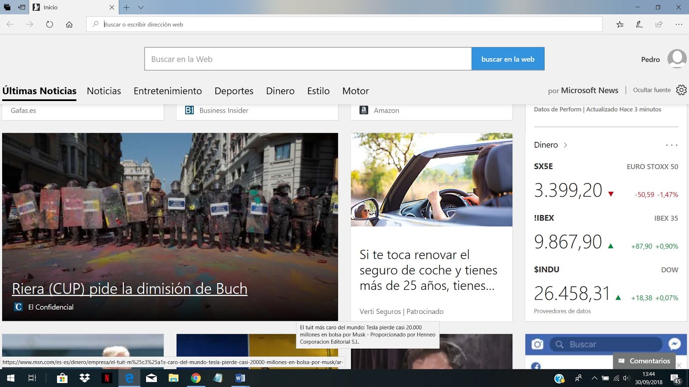
Task: Open the Dinero widget more options
Action: pyautogui.click(x=671, y=145)
